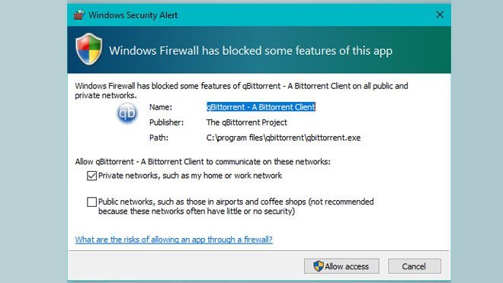The height and width of the screenshot is (283, 503).
Task: Click the Windows Security Alert title text
Action: click(133, 15)
